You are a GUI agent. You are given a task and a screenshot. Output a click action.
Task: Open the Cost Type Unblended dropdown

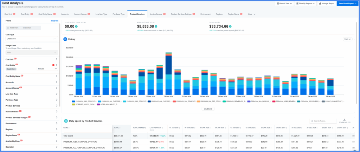31,39
